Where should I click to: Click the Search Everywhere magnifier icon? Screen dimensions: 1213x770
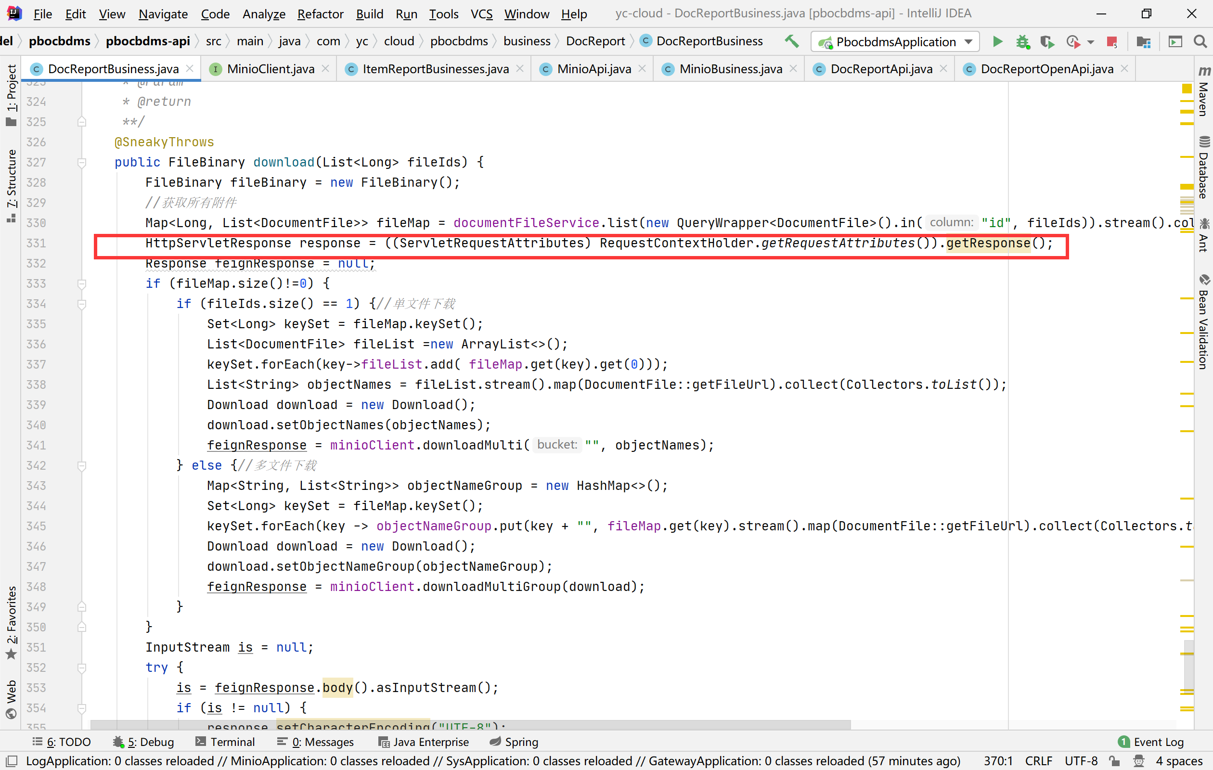1200,41
